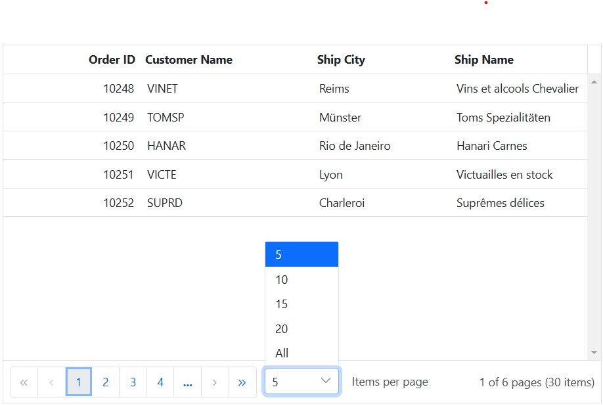
Task: Open page 3 in pager
Action: tap(133, 382)
